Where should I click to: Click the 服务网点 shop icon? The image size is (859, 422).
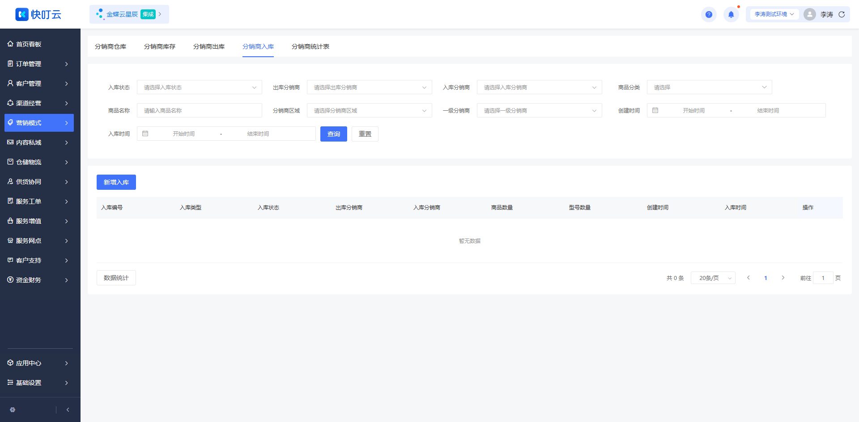[x=10, y=240]
